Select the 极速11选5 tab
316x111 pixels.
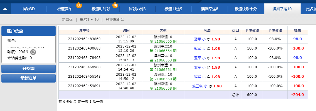pos(173,9)
